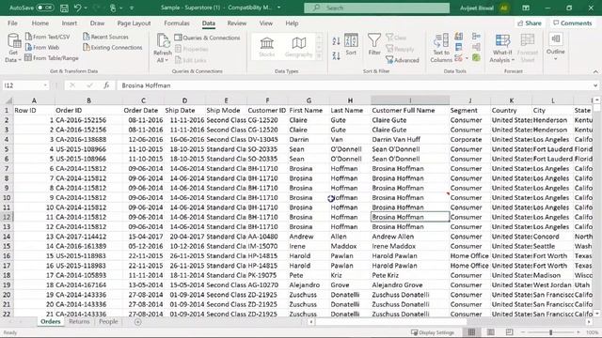Switch to the Insert tab
The width and height of the screenshot is (602, 338).
(69, 23)
